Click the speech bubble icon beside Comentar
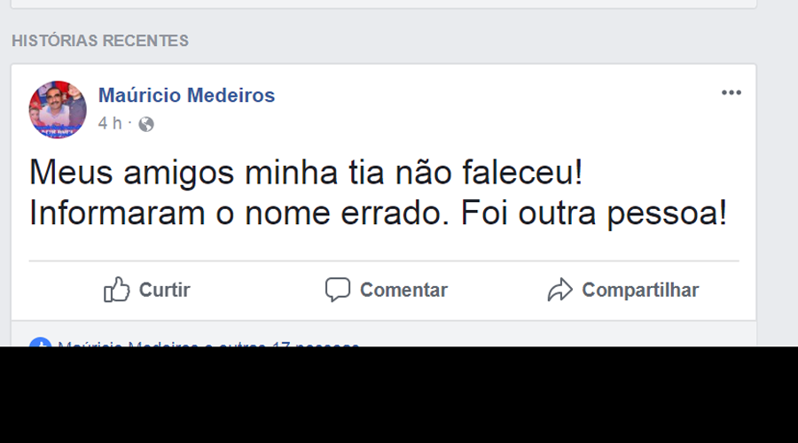The width and height of the screenshot is (798, 443). click(x=337, y=290)
